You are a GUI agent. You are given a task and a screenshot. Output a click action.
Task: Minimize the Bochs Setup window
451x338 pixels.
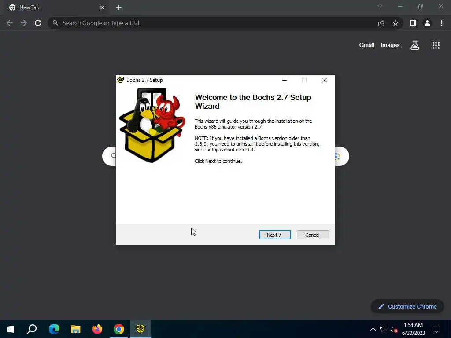tap(285, 80)
